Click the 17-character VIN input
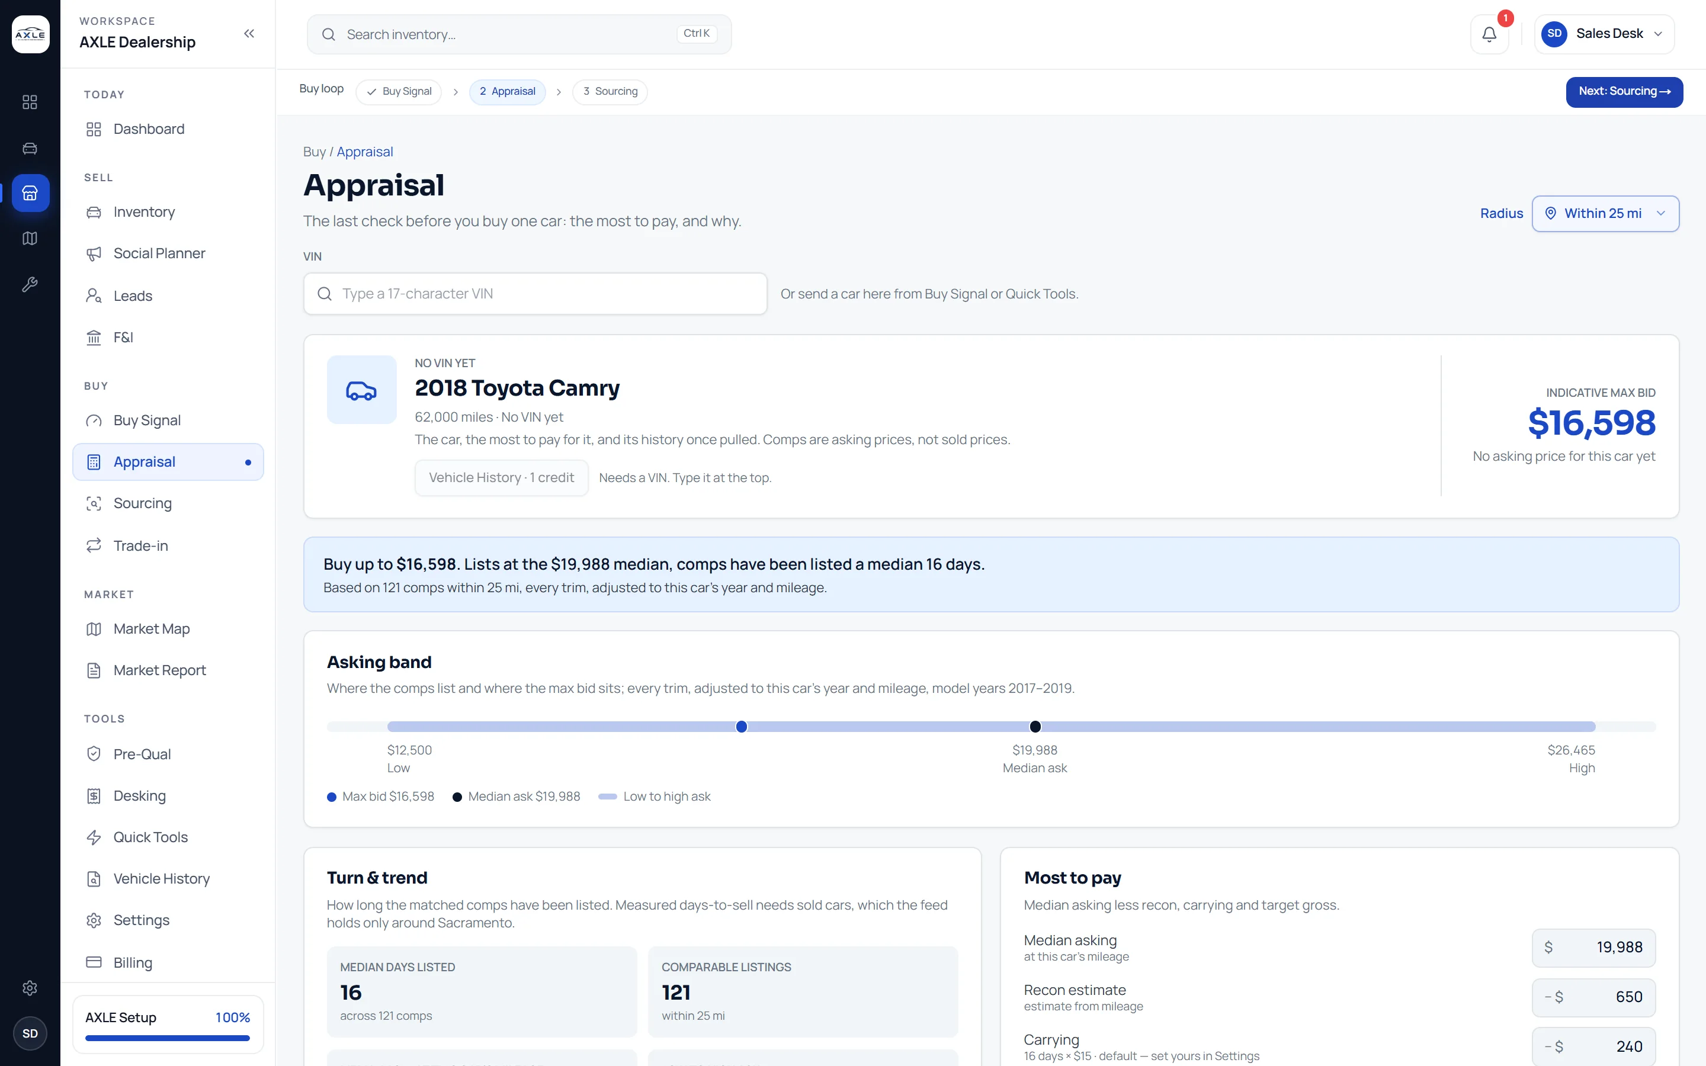This screenshot has height=1066, width=1706. pyautogui.click(x=535, y=294)
